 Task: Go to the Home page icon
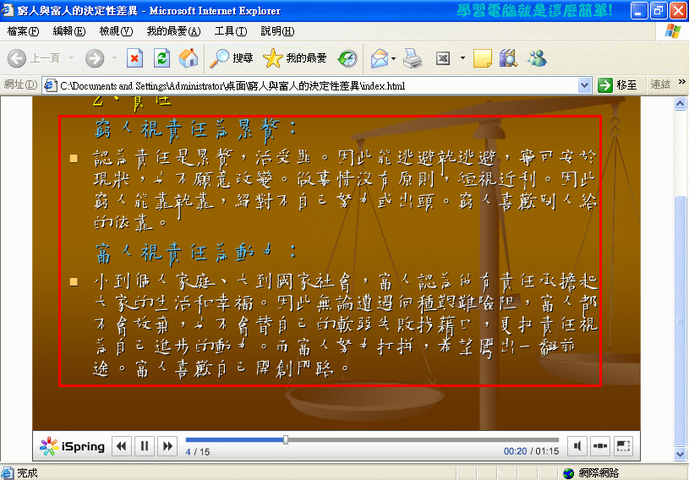point(188,58)
